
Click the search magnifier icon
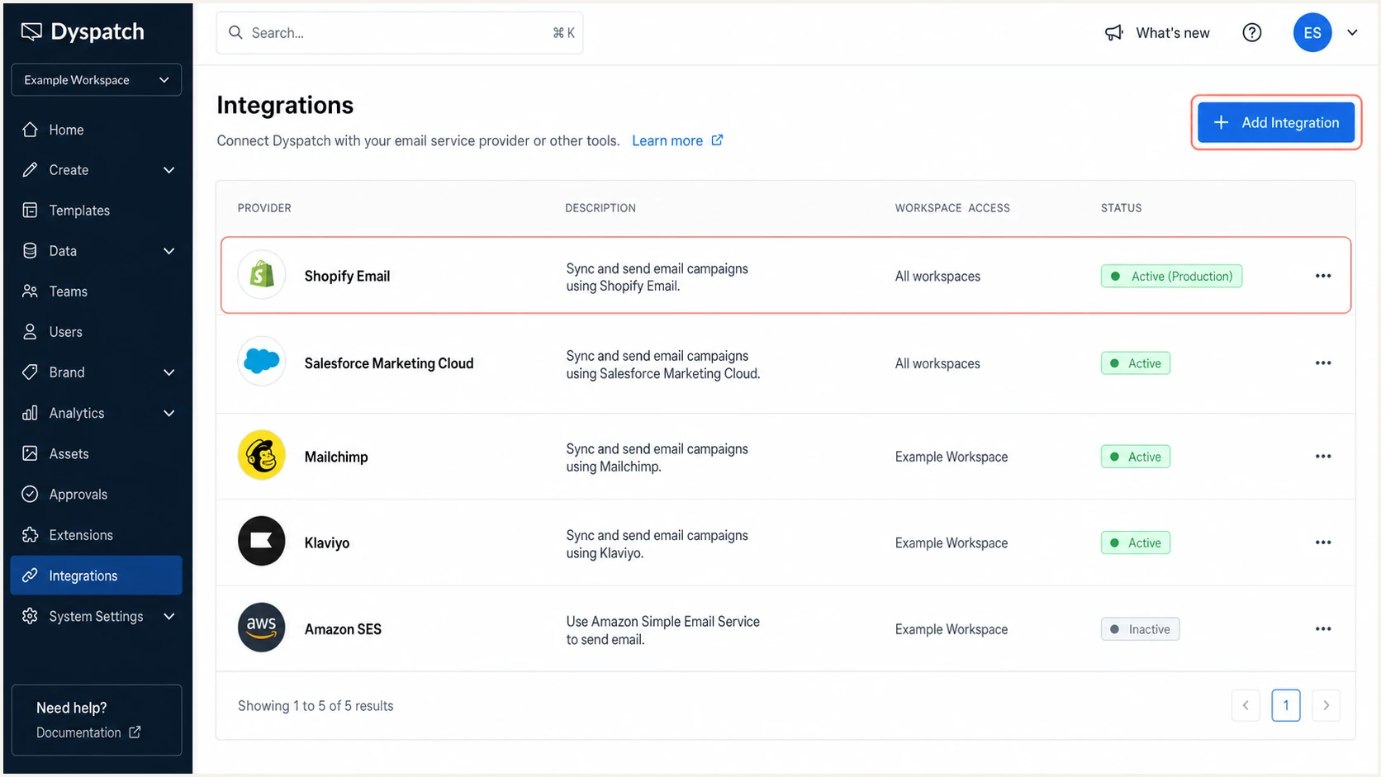coord(235,32)
